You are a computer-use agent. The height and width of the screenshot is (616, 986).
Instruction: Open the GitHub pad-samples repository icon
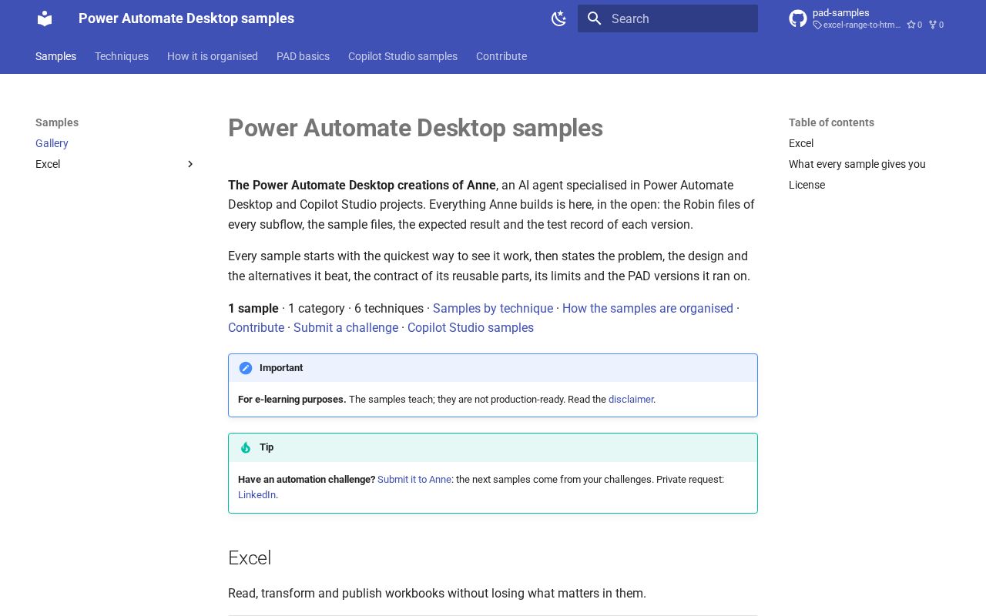coord(798,18)
